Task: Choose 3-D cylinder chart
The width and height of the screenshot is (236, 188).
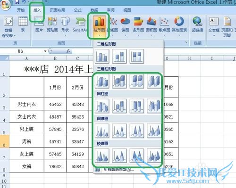Action: (x=154, y=106)
